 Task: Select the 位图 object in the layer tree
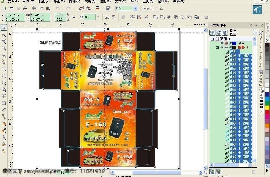(x=233, y=52)
